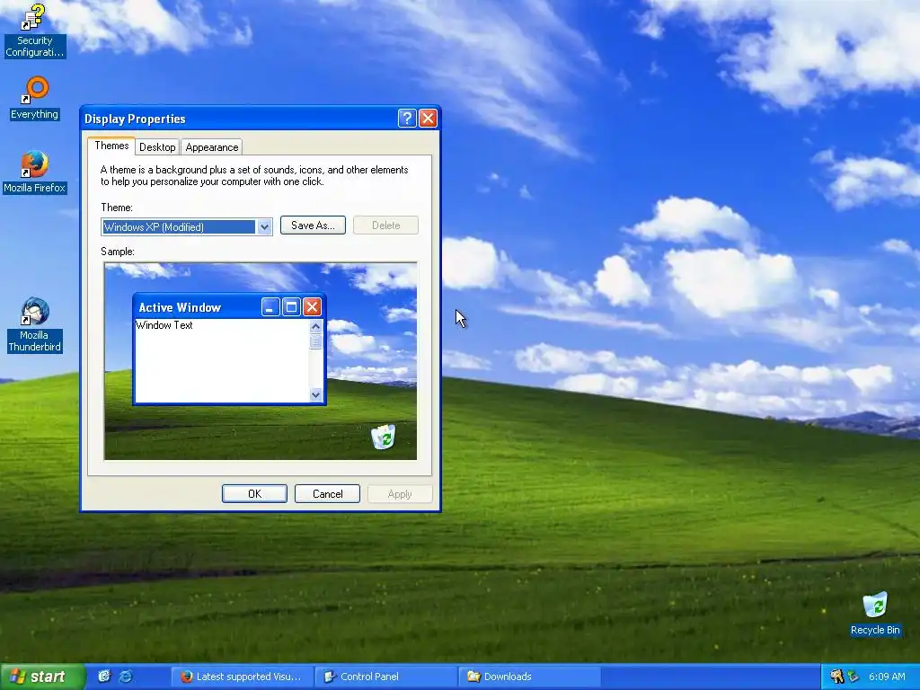Switch to the Firefox taskbar window
The width and height of the screenshot is (920, 690).
pyautogui.click(x=242, y=677)
